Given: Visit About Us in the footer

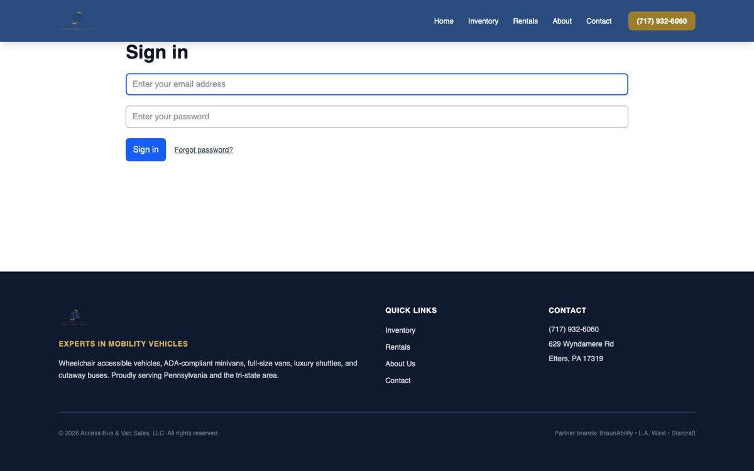Looking at the screenshot, I should point(400,364).
